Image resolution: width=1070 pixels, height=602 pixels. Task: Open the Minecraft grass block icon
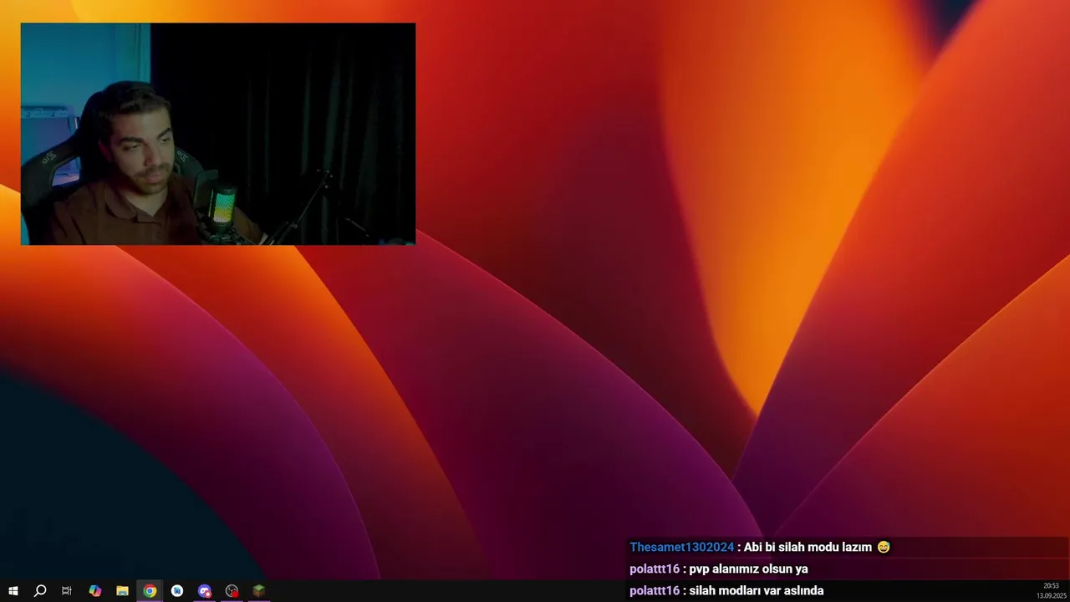pos(259,591)
